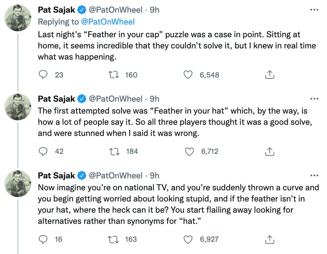Like the tweet with 6,548 likes
The width and height of the screenshot is (327, 254).
pos(189,75)
